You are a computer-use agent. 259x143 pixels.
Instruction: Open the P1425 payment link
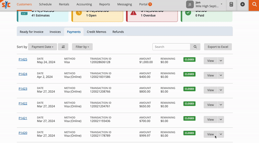pyautogui.click(x=23, y=59)
